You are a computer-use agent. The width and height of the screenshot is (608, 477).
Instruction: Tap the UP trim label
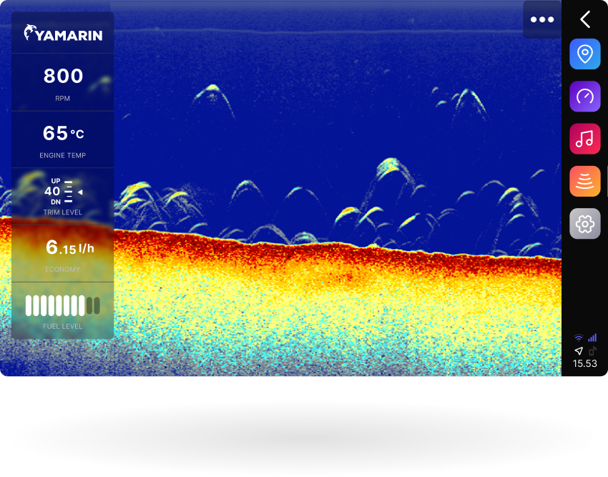tap(56, 181)
